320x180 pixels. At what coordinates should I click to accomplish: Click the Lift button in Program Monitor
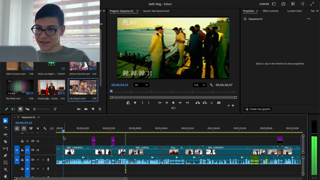click(198, 103)
